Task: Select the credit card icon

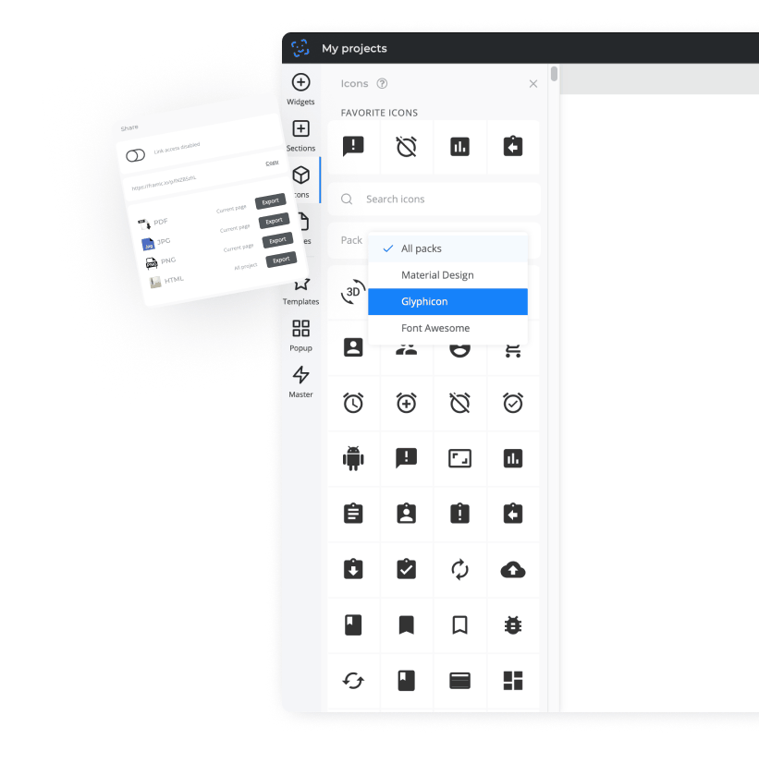Action: tap(459, 681)
